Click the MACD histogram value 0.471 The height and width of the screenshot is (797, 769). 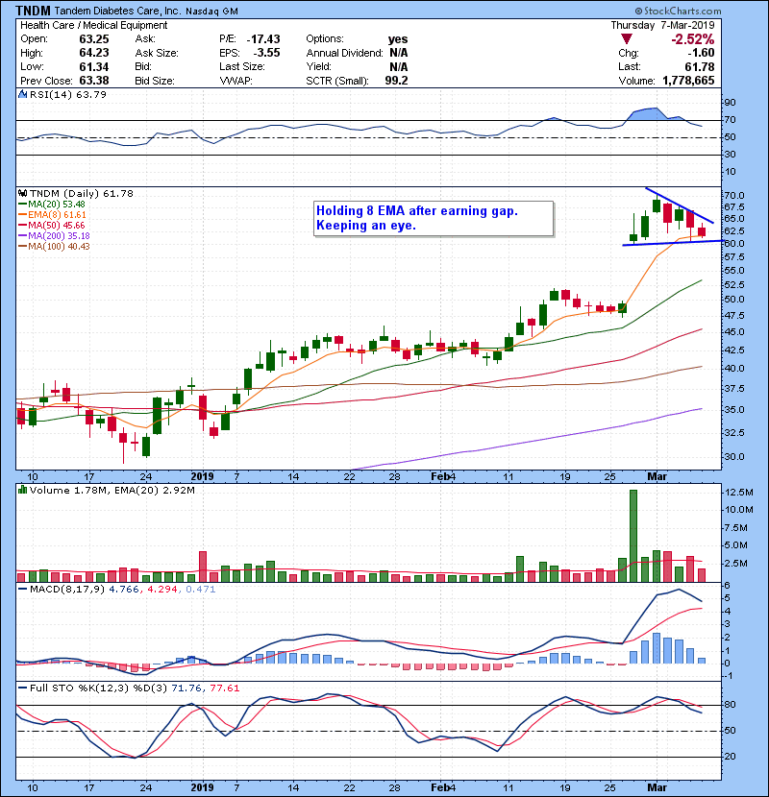[201, 590]
